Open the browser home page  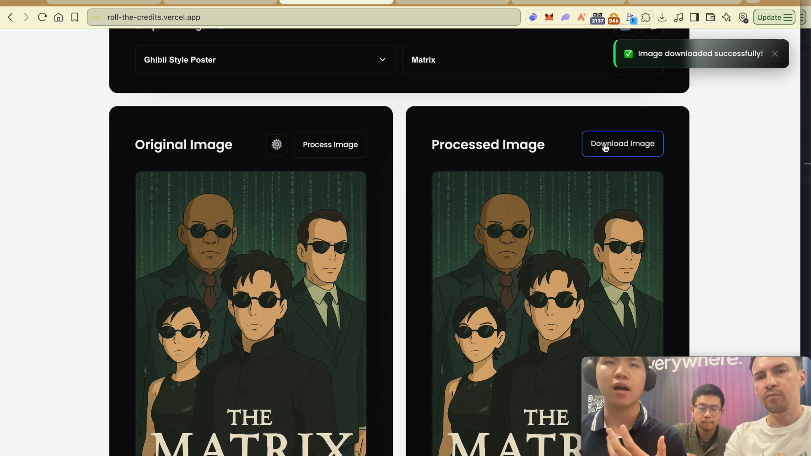click(x=59, y=17)
